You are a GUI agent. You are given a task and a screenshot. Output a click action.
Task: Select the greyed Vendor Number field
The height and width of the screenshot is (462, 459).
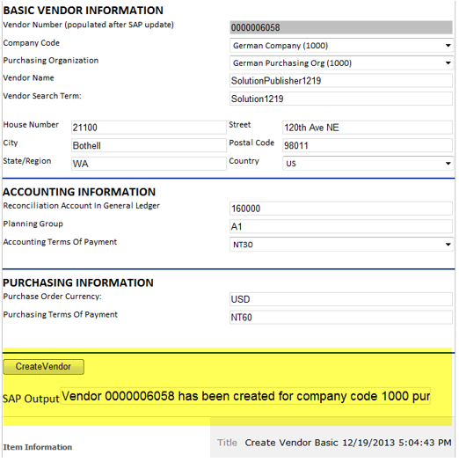coord(341,27)
